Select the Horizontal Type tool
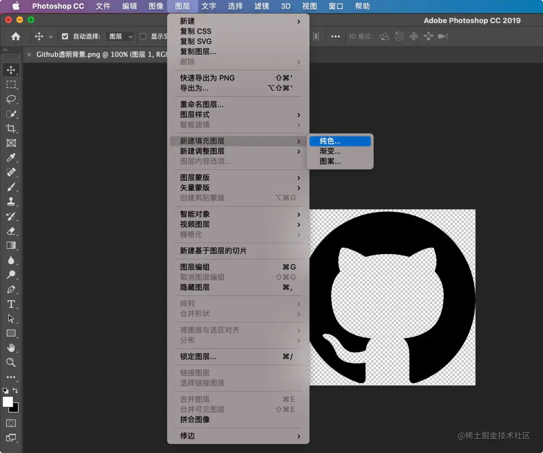The width and height of the screenshot is (543, 453). point(11,304)
